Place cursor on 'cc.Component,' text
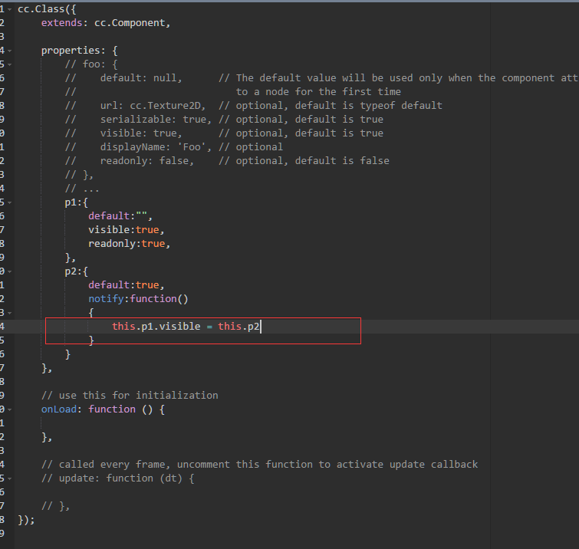The height and width of the screenshot is (549, 579). pos(132,23)
